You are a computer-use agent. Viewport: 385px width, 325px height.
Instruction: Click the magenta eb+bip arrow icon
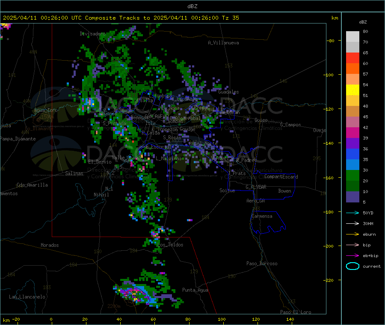[352, 256]
